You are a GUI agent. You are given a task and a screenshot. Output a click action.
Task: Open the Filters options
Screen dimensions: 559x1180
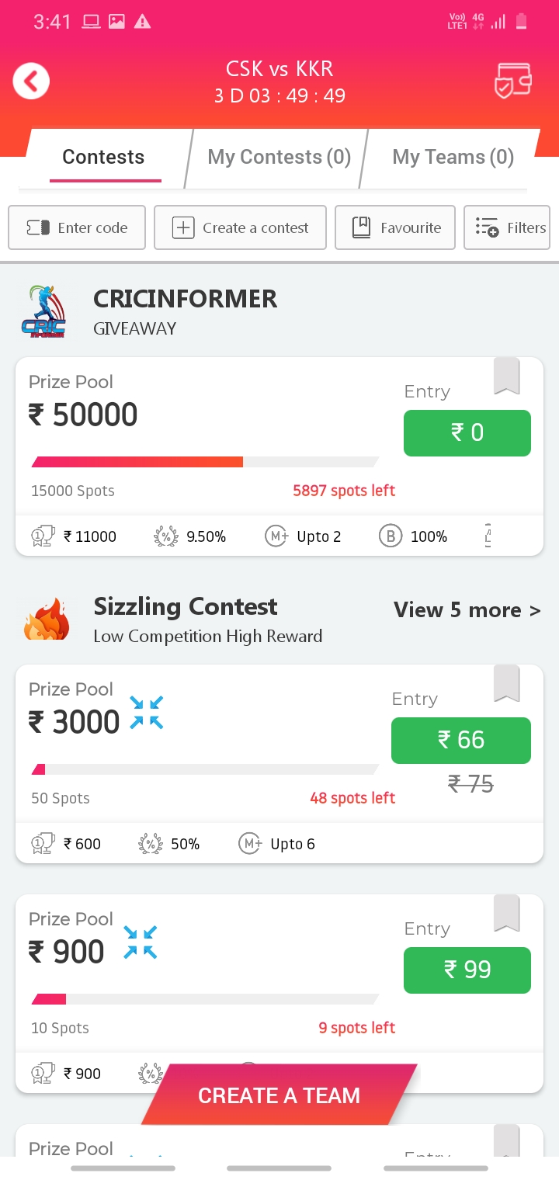[x=507, y=227]
